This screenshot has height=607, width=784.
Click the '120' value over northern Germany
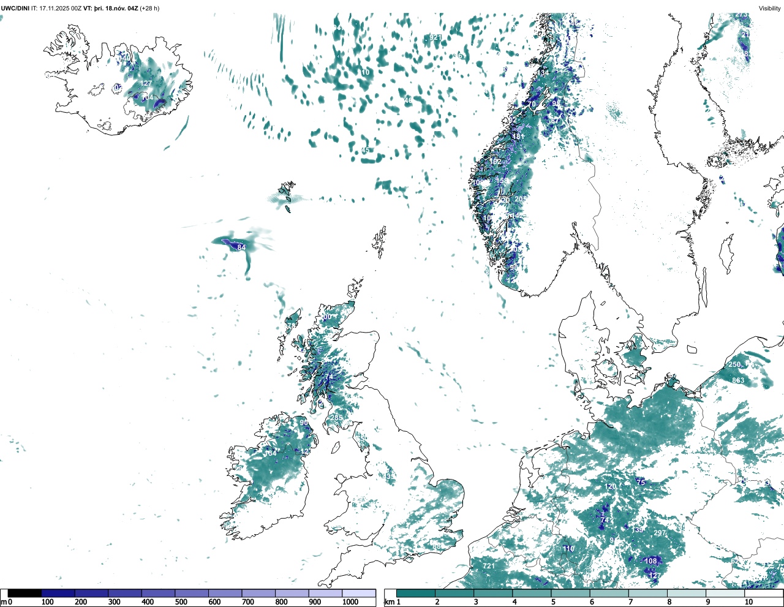click(x=611, y=487)
